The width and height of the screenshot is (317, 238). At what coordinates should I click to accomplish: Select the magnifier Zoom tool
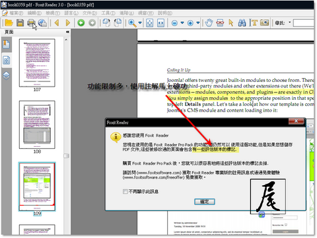(x=132, y=22)
